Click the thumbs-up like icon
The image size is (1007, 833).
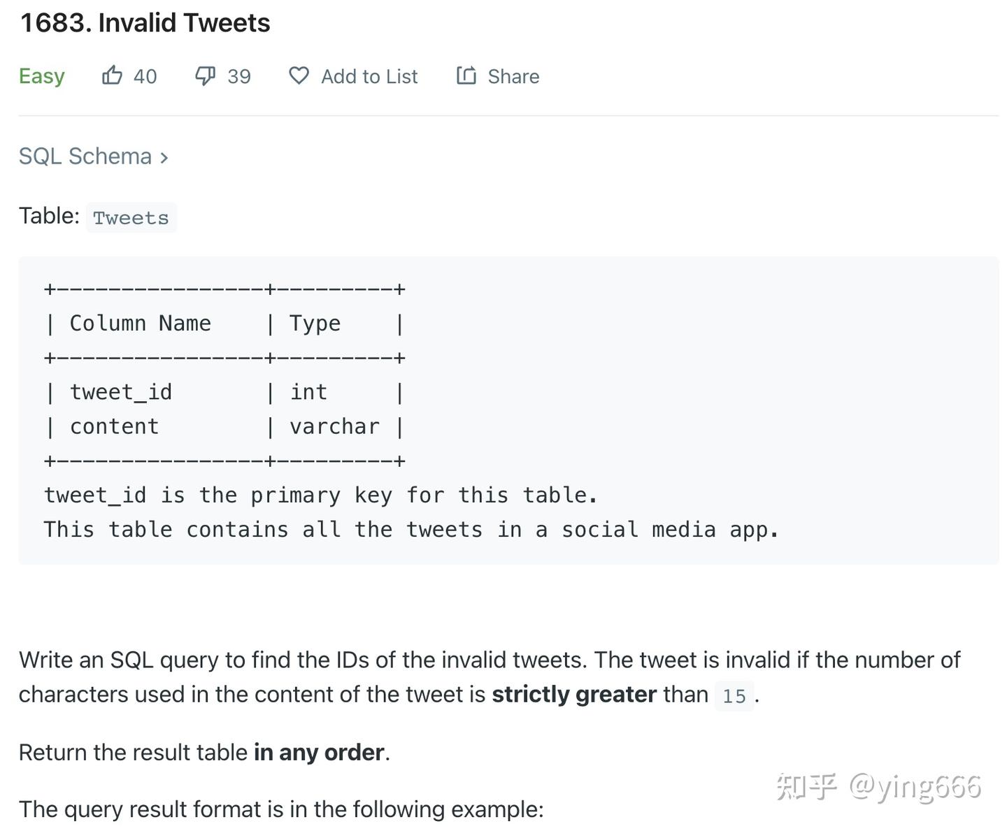(x=112, y=75)
